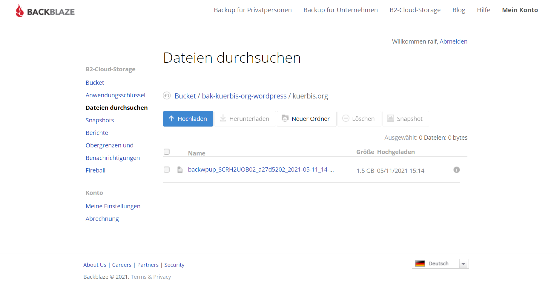Screen dimensions: 557x299
Task: Open Meine Einstellungen in sidebar
Action: click(113, 206)
